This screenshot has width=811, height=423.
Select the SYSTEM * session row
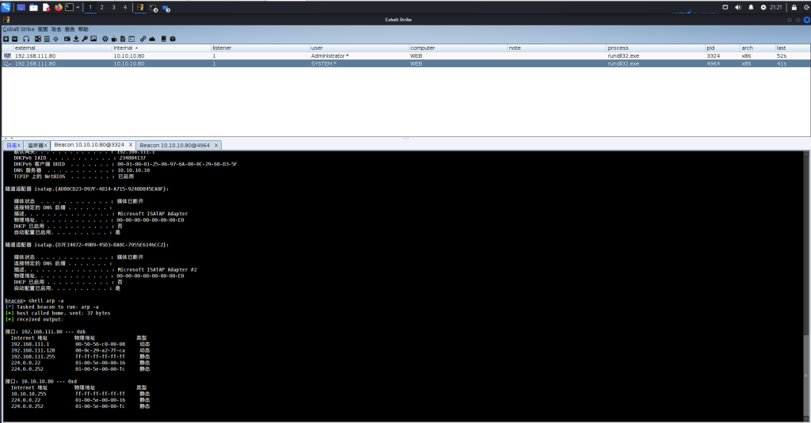(x=405, y=63)
